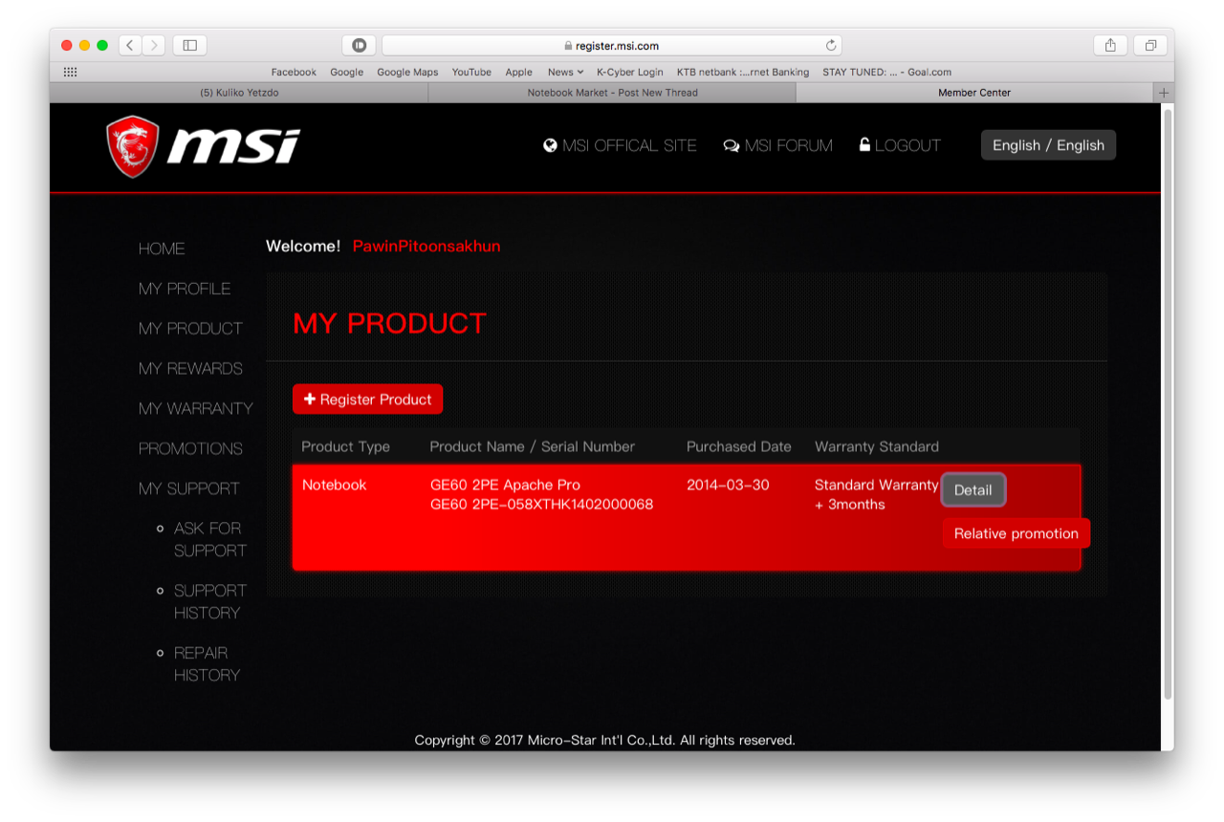Focus the register.msi.com address bar
Image resolution: width=1224 pixels, height=822 pixels.
pyautogui.click(x=612, y=45)
